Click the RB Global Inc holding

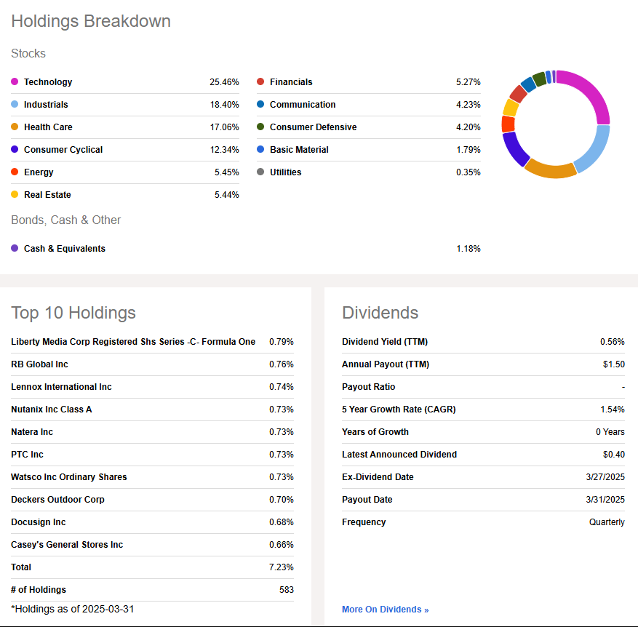(39, 364)
